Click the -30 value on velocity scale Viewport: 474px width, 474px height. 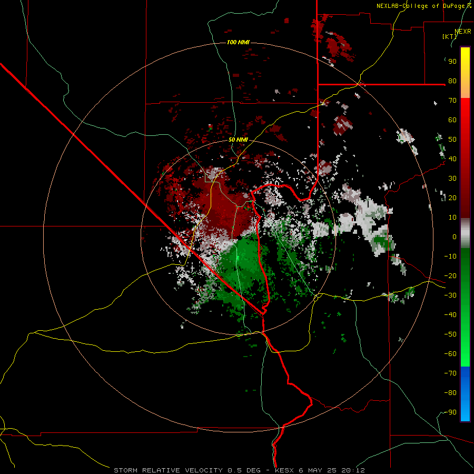click(450, 295)
